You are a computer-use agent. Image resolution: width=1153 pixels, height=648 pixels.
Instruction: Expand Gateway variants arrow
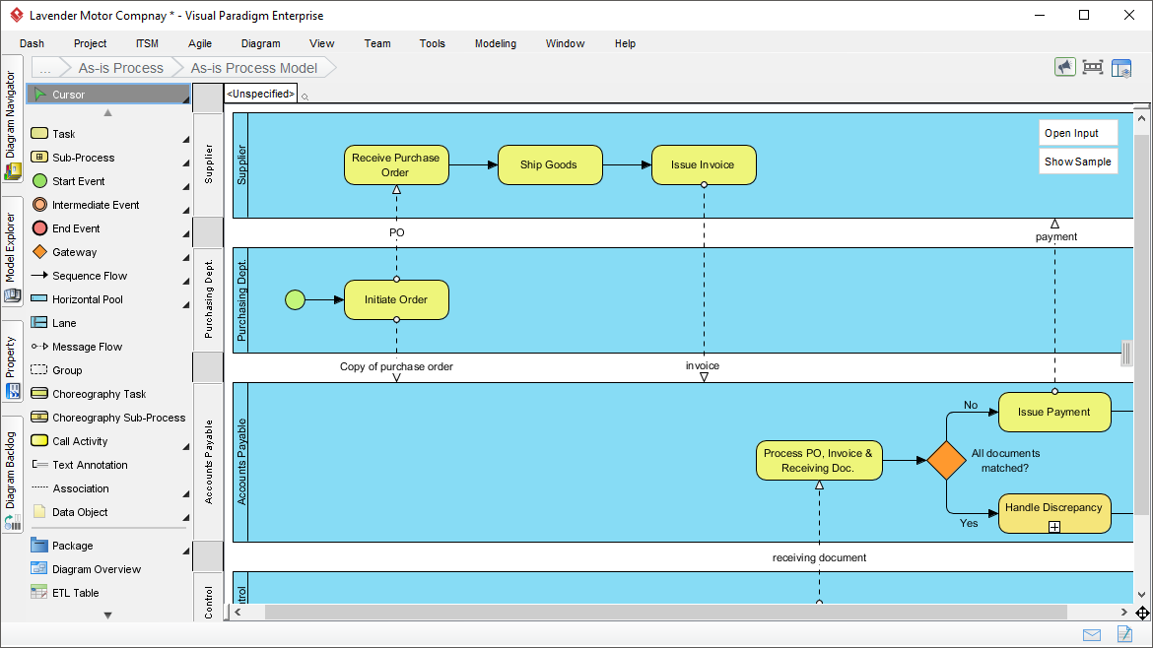coord(186,258)
